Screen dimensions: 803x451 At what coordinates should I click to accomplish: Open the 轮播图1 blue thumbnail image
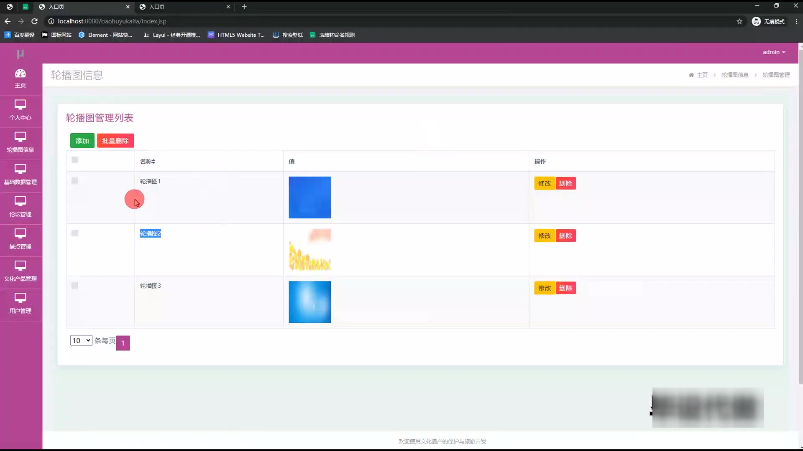tap(309, 198)
